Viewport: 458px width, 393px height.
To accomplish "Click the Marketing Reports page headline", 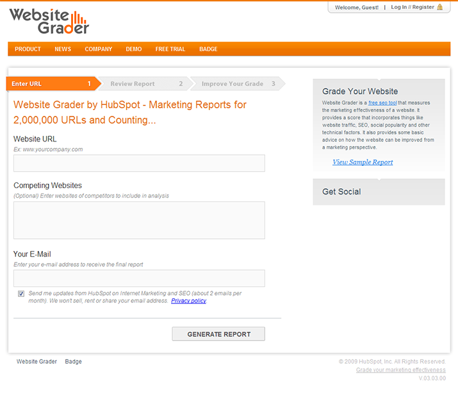I will [x=130, y=112].
